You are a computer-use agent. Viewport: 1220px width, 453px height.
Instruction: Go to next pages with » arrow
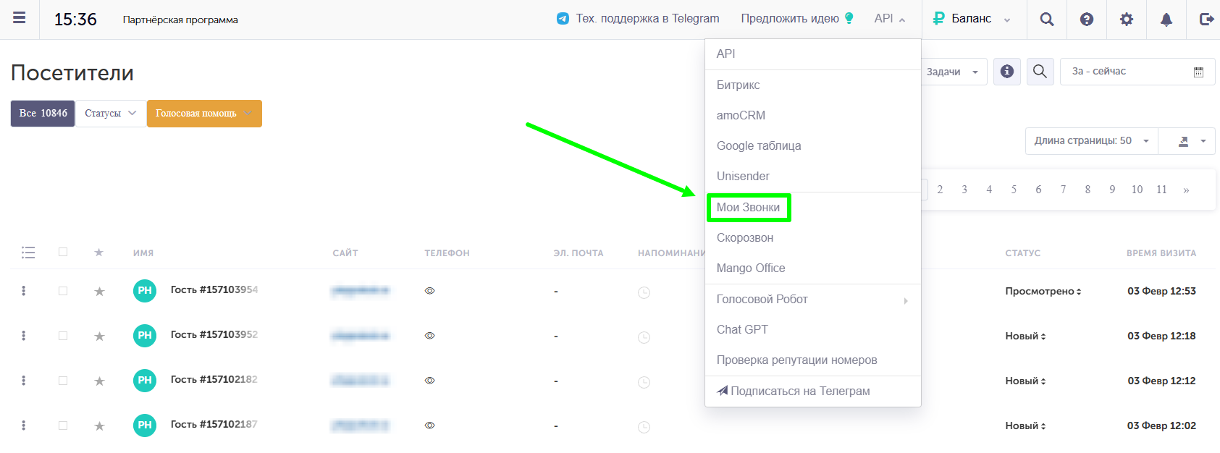coord(1186,190)
